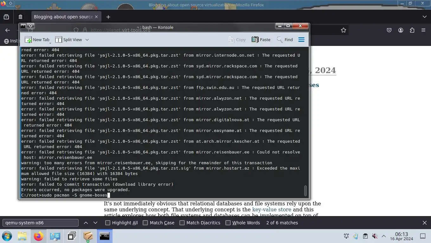Viewport: 431px width, 243px height.
Task: Open a New Tab in Konsole
Action: (x=38, y=40)
